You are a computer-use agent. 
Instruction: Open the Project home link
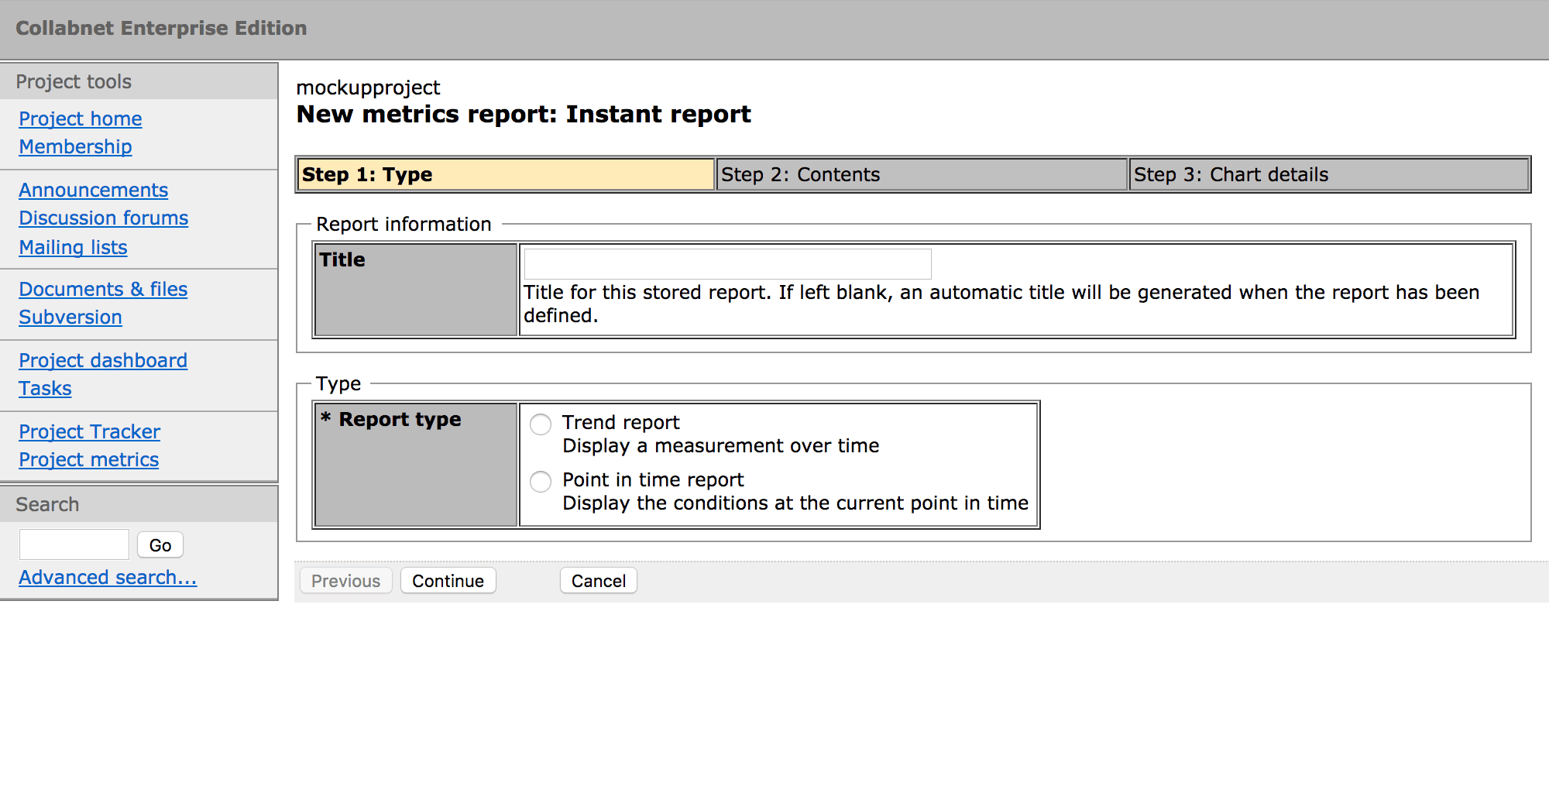[x=81, y=119]
